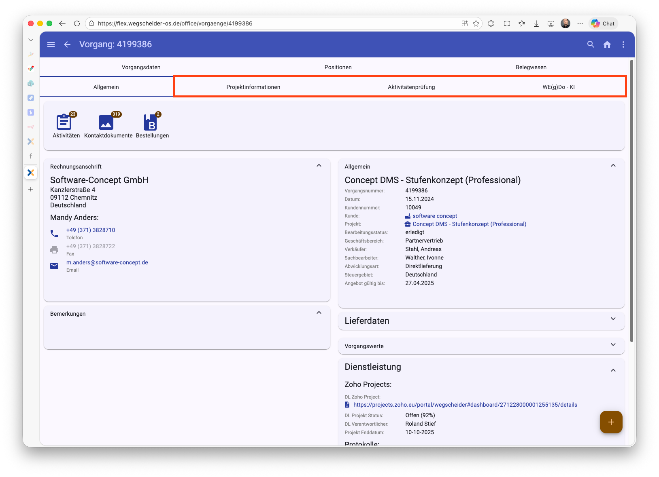Screen dimensions: 659x477
Task: Expand the Vorgangswerte section
Action: pyautogui.click(x=613, y=345)
